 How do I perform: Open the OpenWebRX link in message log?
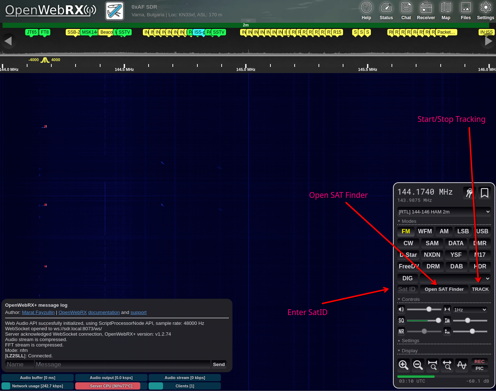click(x=73, y=313)
